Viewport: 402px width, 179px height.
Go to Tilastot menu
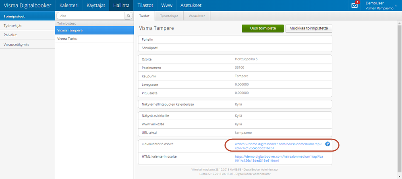pyautogui.click(x=145, y=5)
